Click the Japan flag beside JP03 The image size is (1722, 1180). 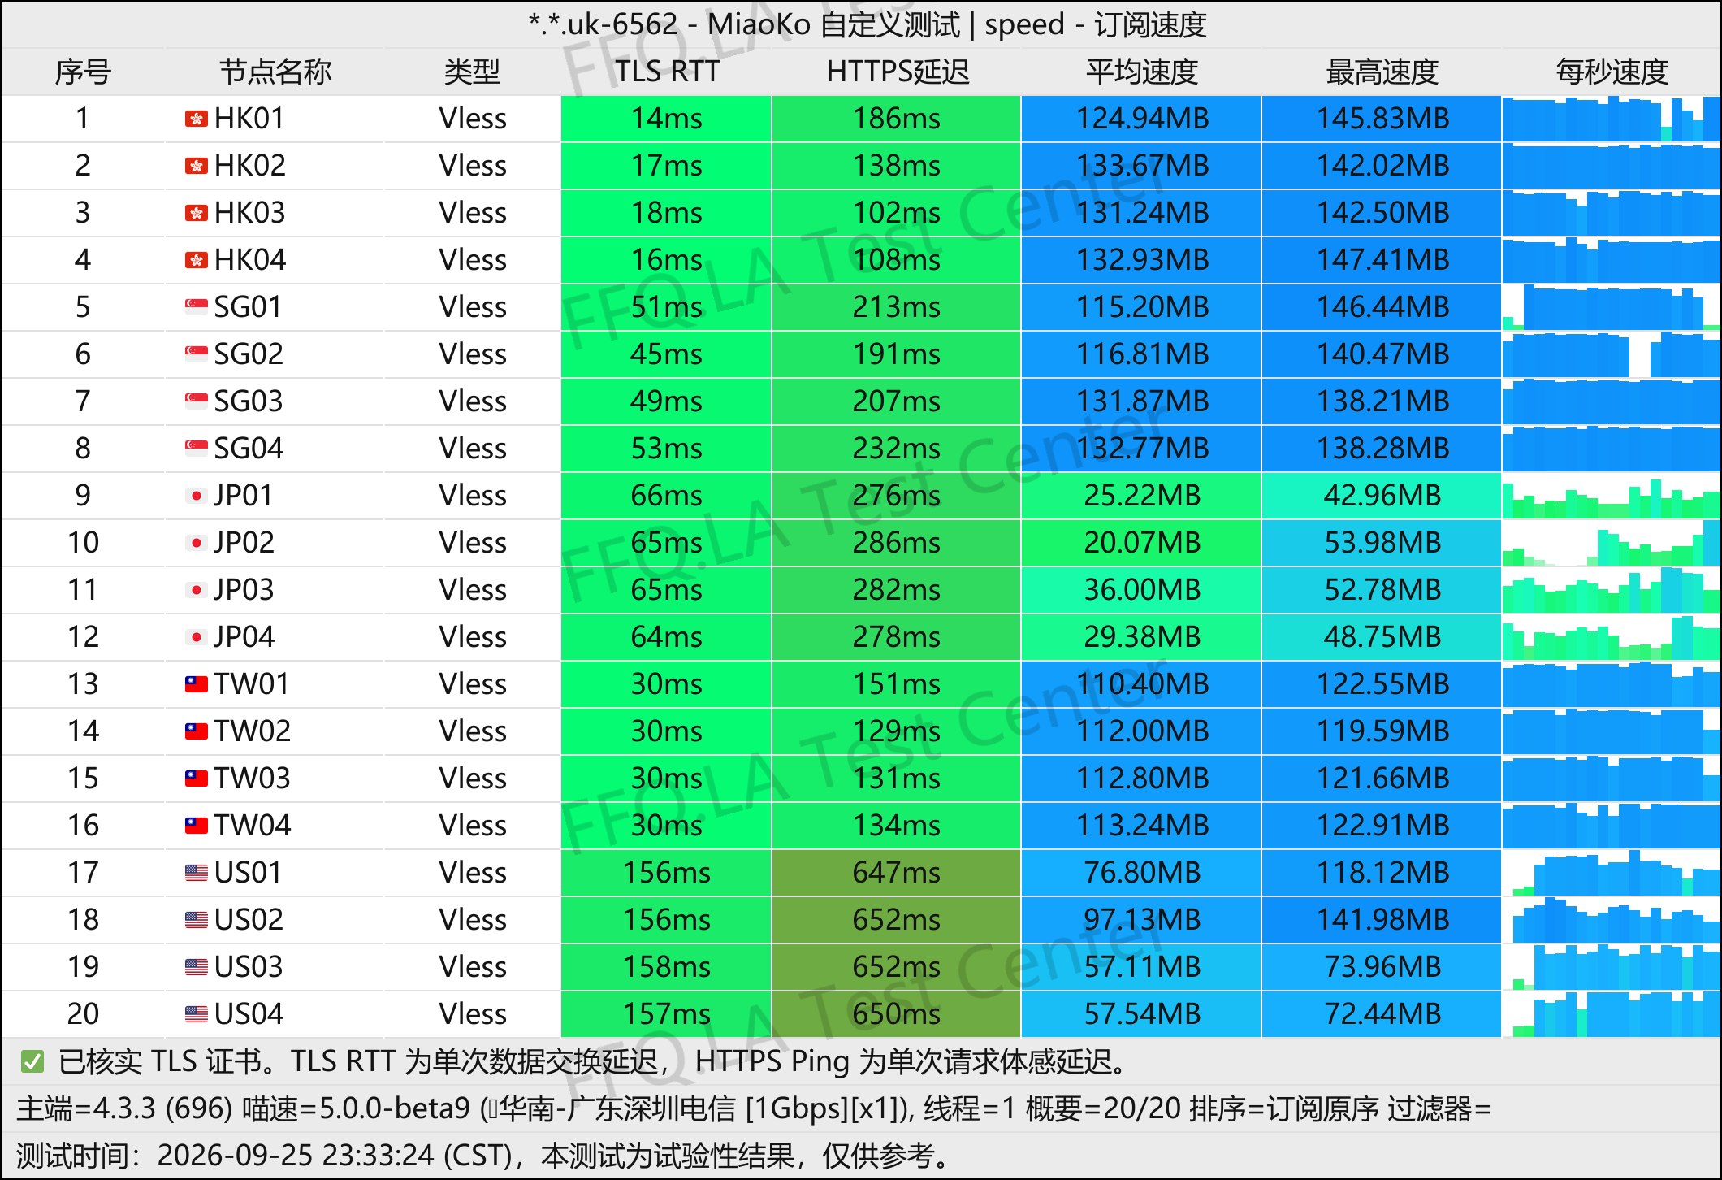coord(196,590)
